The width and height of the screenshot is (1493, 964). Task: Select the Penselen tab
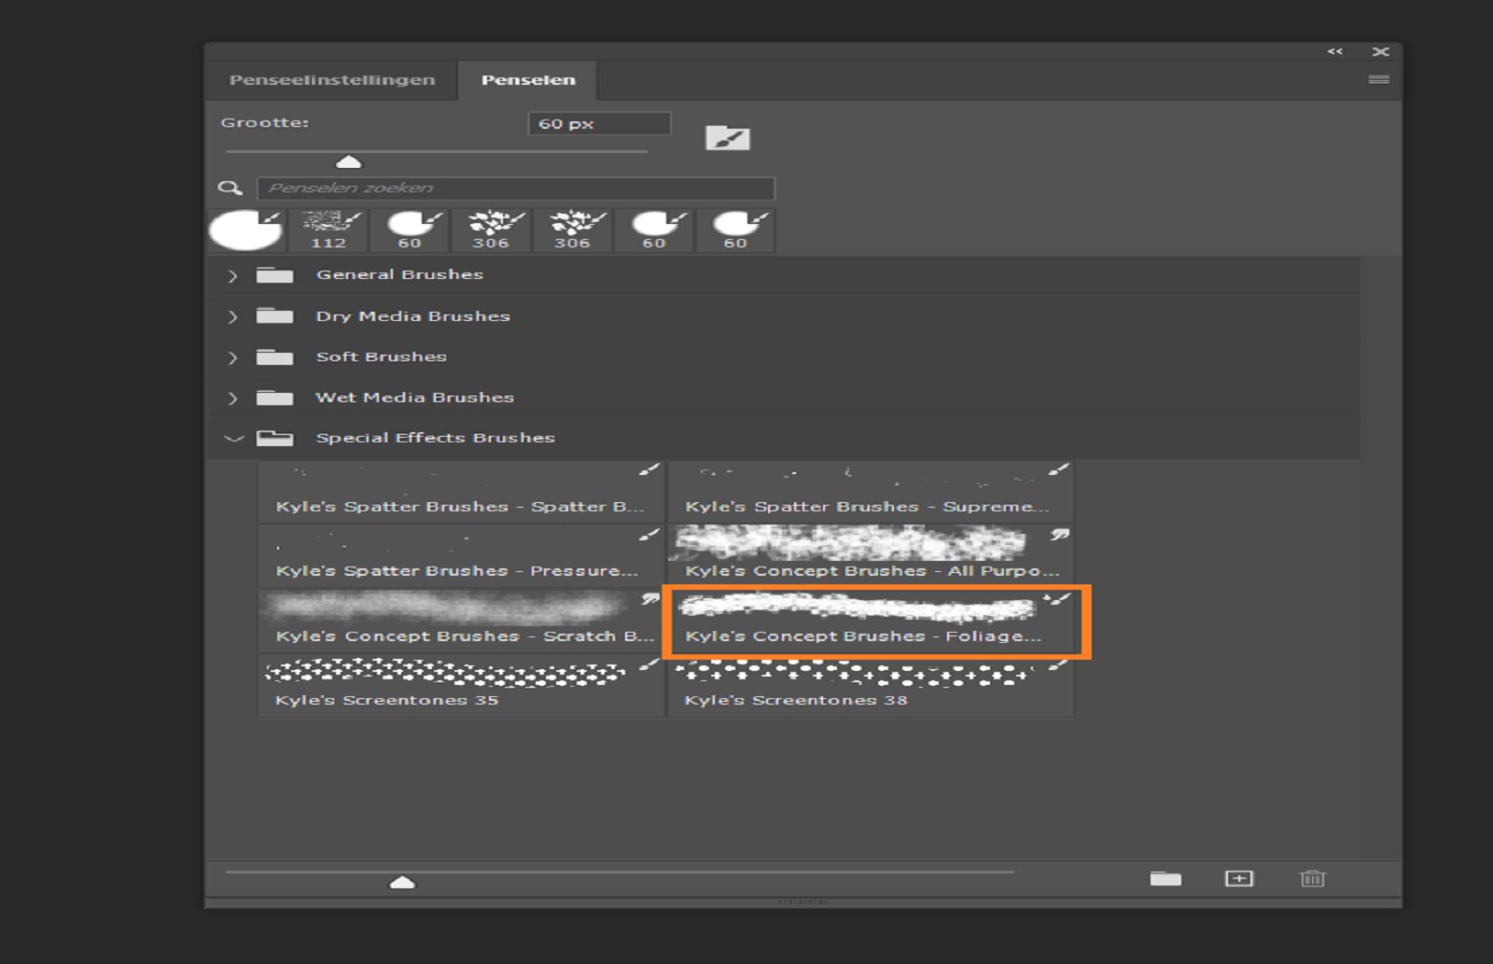[x=528, y=80]
